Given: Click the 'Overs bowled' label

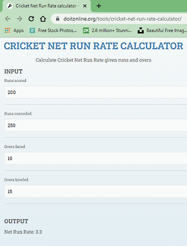Looking at the screenshot, I should point(16,180).
